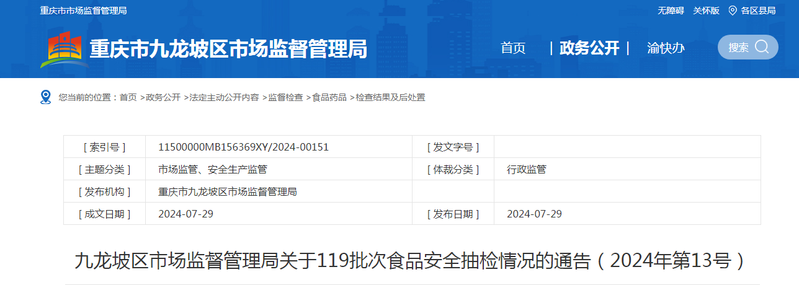Click the article title about 119批次食品安全抽检

tap(411, 261)
